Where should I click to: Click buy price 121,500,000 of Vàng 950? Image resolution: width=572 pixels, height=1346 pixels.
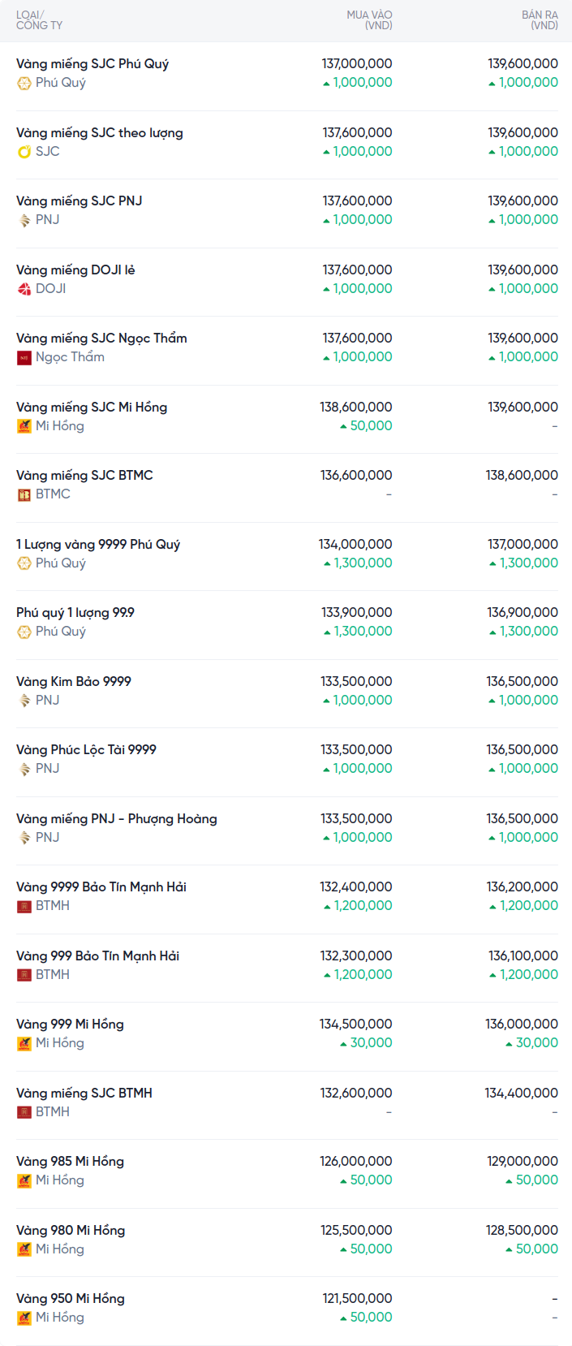coord(357,1299)
